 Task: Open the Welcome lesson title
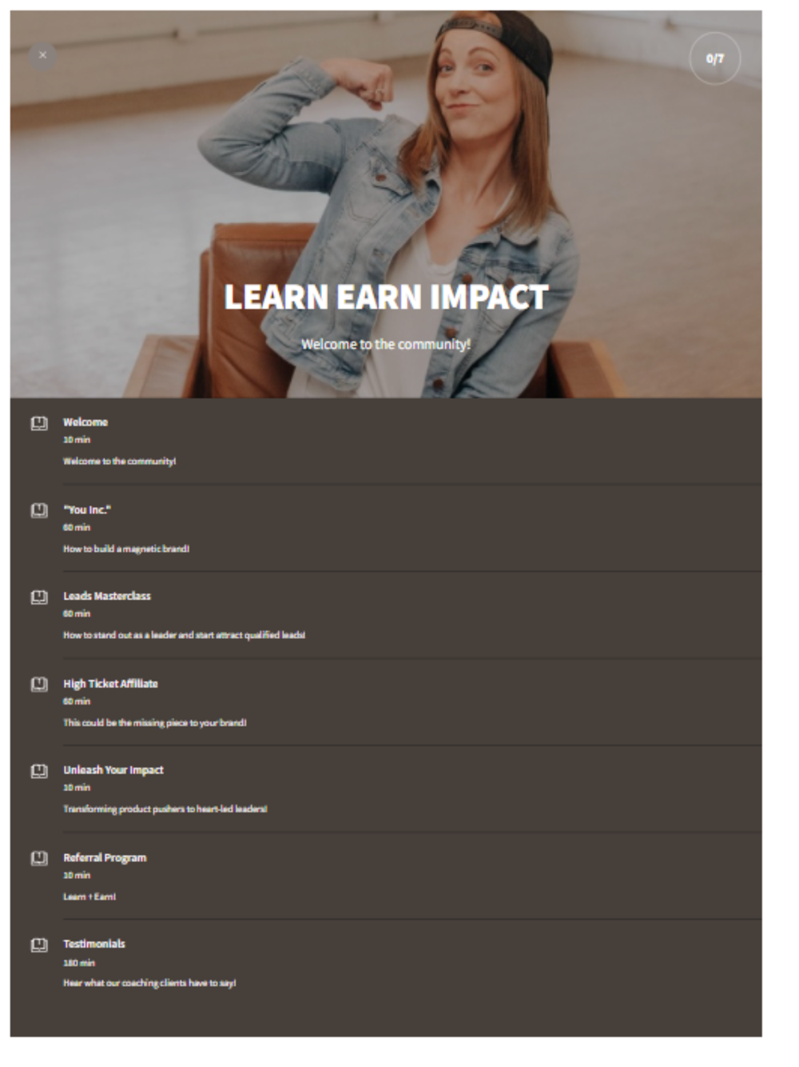pos(85,422)
